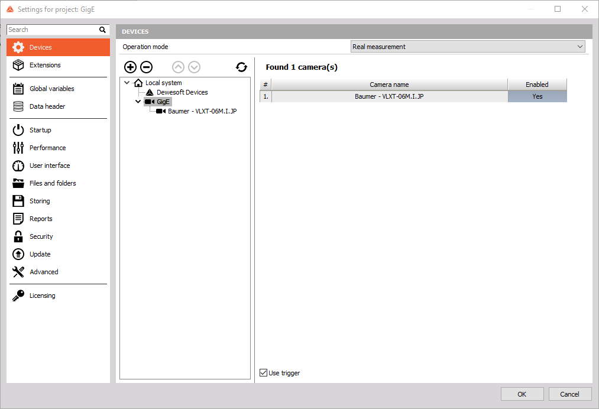Open the Security settings section
The width and height of the screenshot is (599, 409).
point(58,236)
